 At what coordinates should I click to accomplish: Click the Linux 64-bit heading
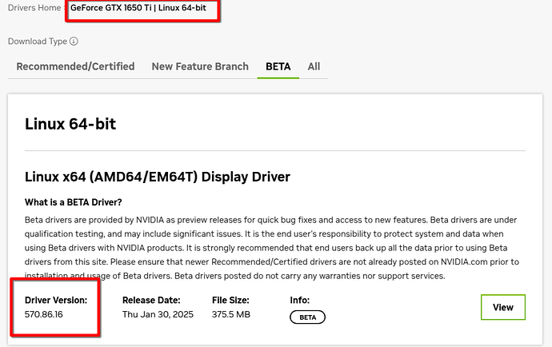70,124
